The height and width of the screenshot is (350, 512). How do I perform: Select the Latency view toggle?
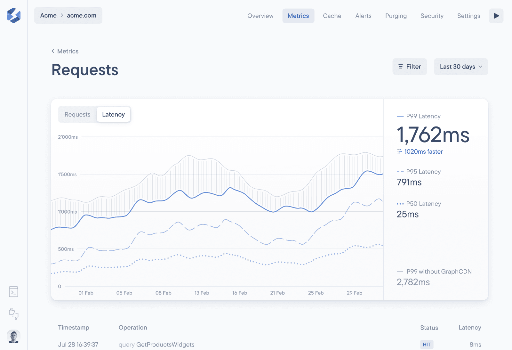click(x=113, y=114)
